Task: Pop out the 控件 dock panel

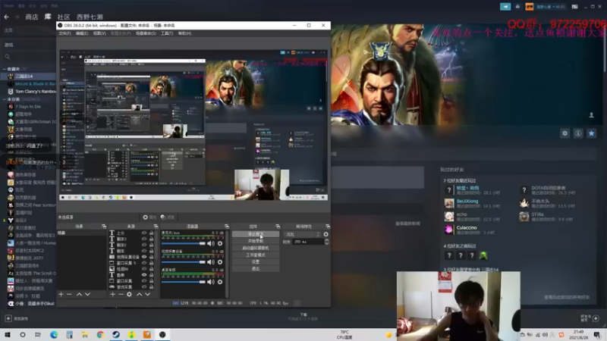Action: (278, 226)
